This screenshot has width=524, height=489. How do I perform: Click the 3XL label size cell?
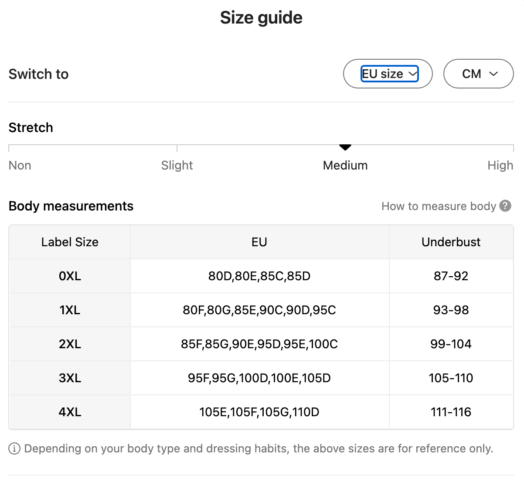click(x=70, y=378)
